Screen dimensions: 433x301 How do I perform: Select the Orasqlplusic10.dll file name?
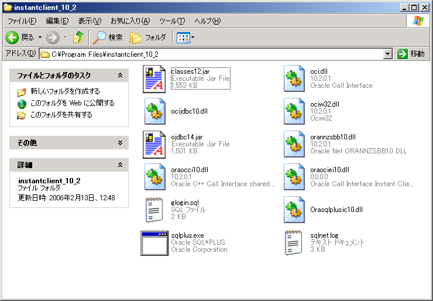(336, 210)
